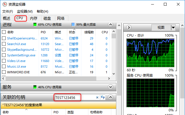This screenshot has height=115, width=185.
Task: Click the main pane scroll-up arrow
Action: coord(119,25)
